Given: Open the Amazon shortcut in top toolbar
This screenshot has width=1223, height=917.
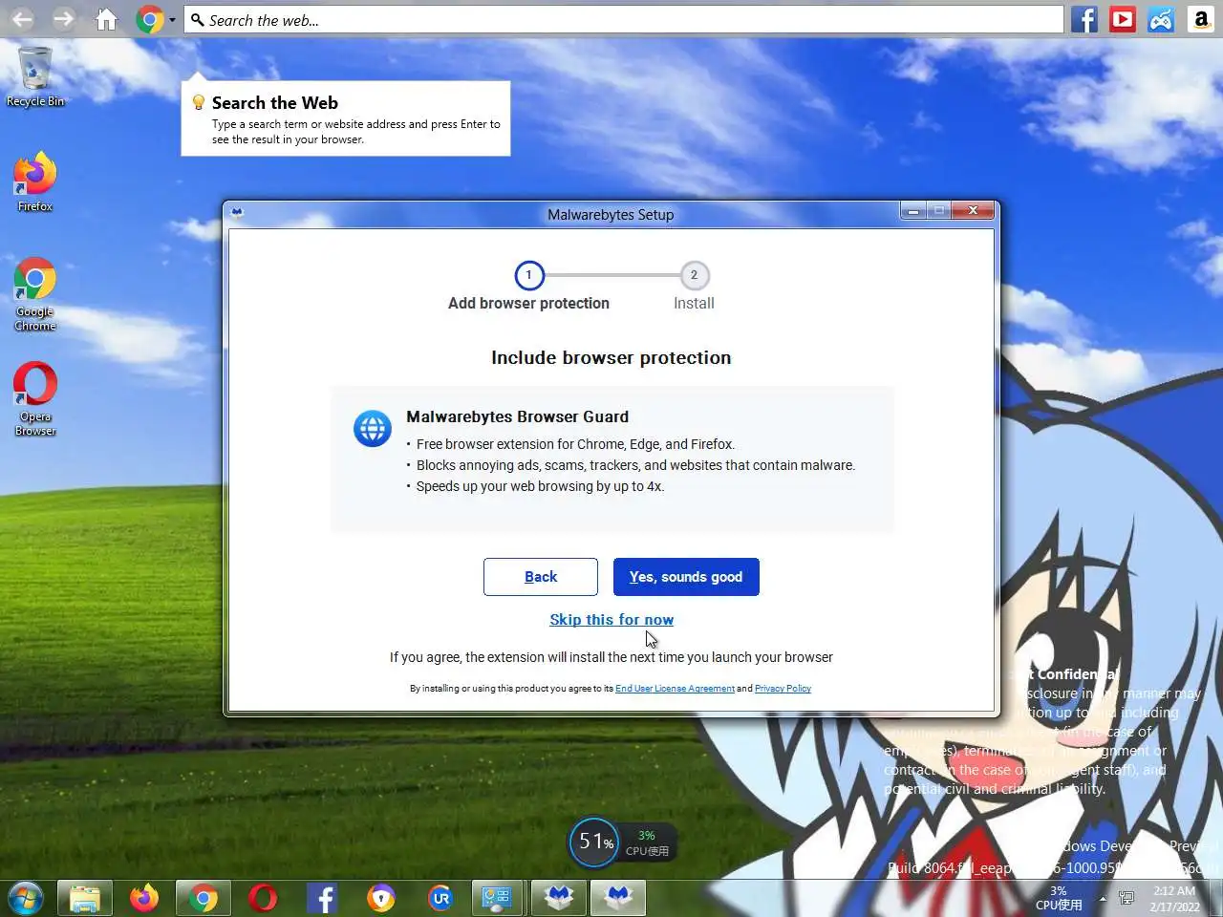Looking at the screenshot, I should pyautogui.click(x=1201, y=19).
